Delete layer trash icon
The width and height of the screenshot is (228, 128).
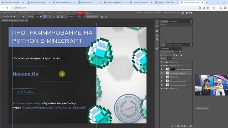[x=191, y=126]
